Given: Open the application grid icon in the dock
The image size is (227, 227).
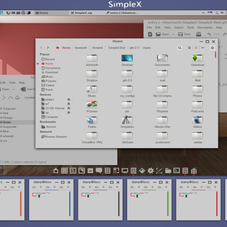Looking at the screenshot, I should click(64, 171).
